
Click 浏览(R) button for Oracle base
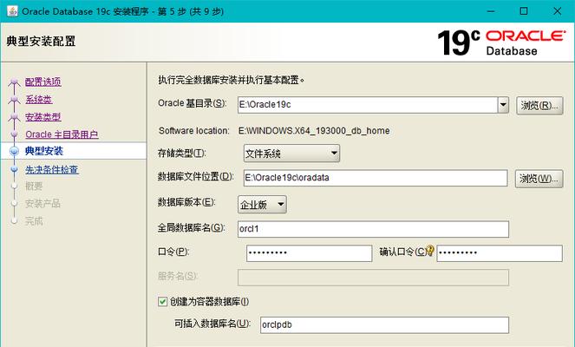(x=539, y=106)
